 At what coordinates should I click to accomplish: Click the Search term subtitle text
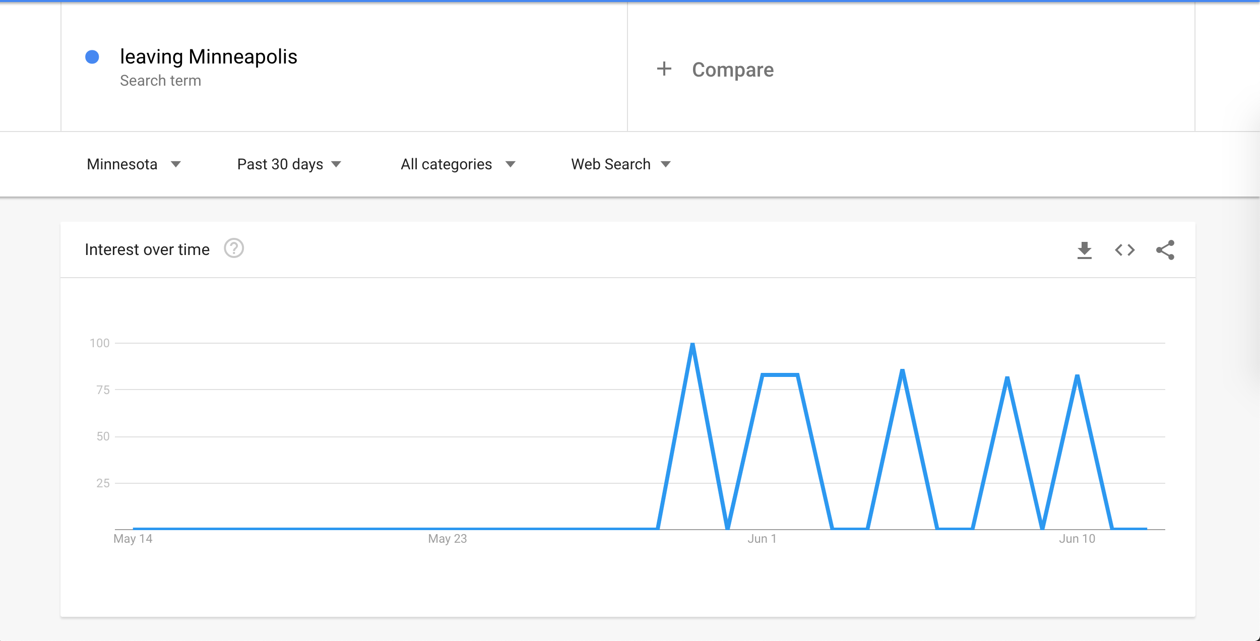coord(160,81)
